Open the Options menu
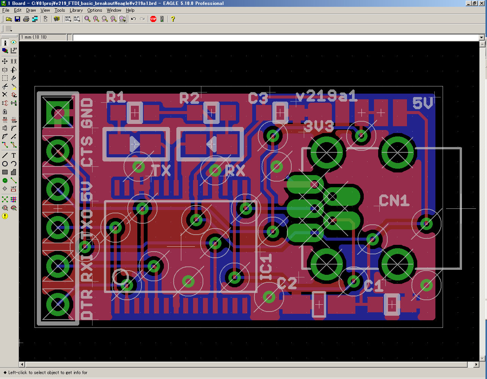487x379 pixels. click(94, 10)
